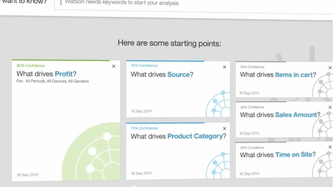Dismiss the Items in cart suggestion
Image resolution: width=333 pixels, height=187 pixels.
coord(330,67)
